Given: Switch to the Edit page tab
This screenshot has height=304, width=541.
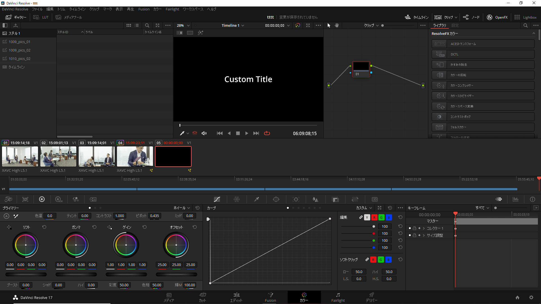Looking at the screenshot, I should click(x=236, y=297).
